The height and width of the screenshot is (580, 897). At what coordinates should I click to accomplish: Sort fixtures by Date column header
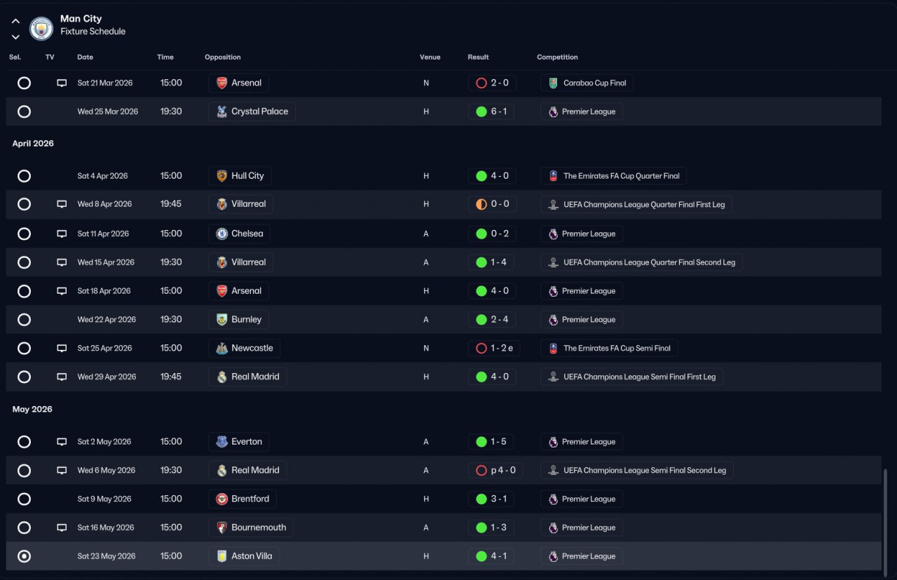(85, 57)
